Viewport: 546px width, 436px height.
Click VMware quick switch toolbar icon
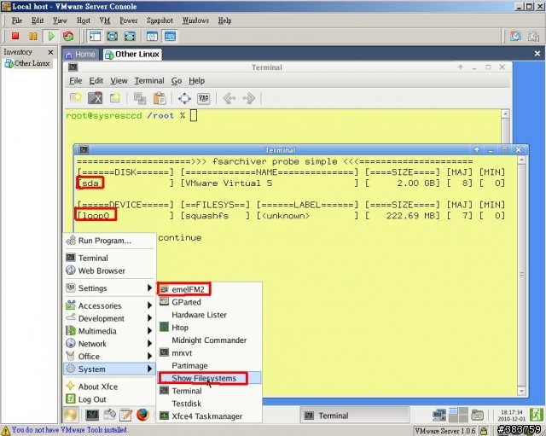[x=130, y=36]
